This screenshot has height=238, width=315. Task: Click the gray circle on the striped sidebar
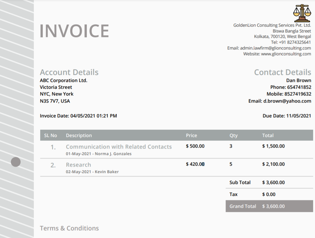tap(16, 162)
